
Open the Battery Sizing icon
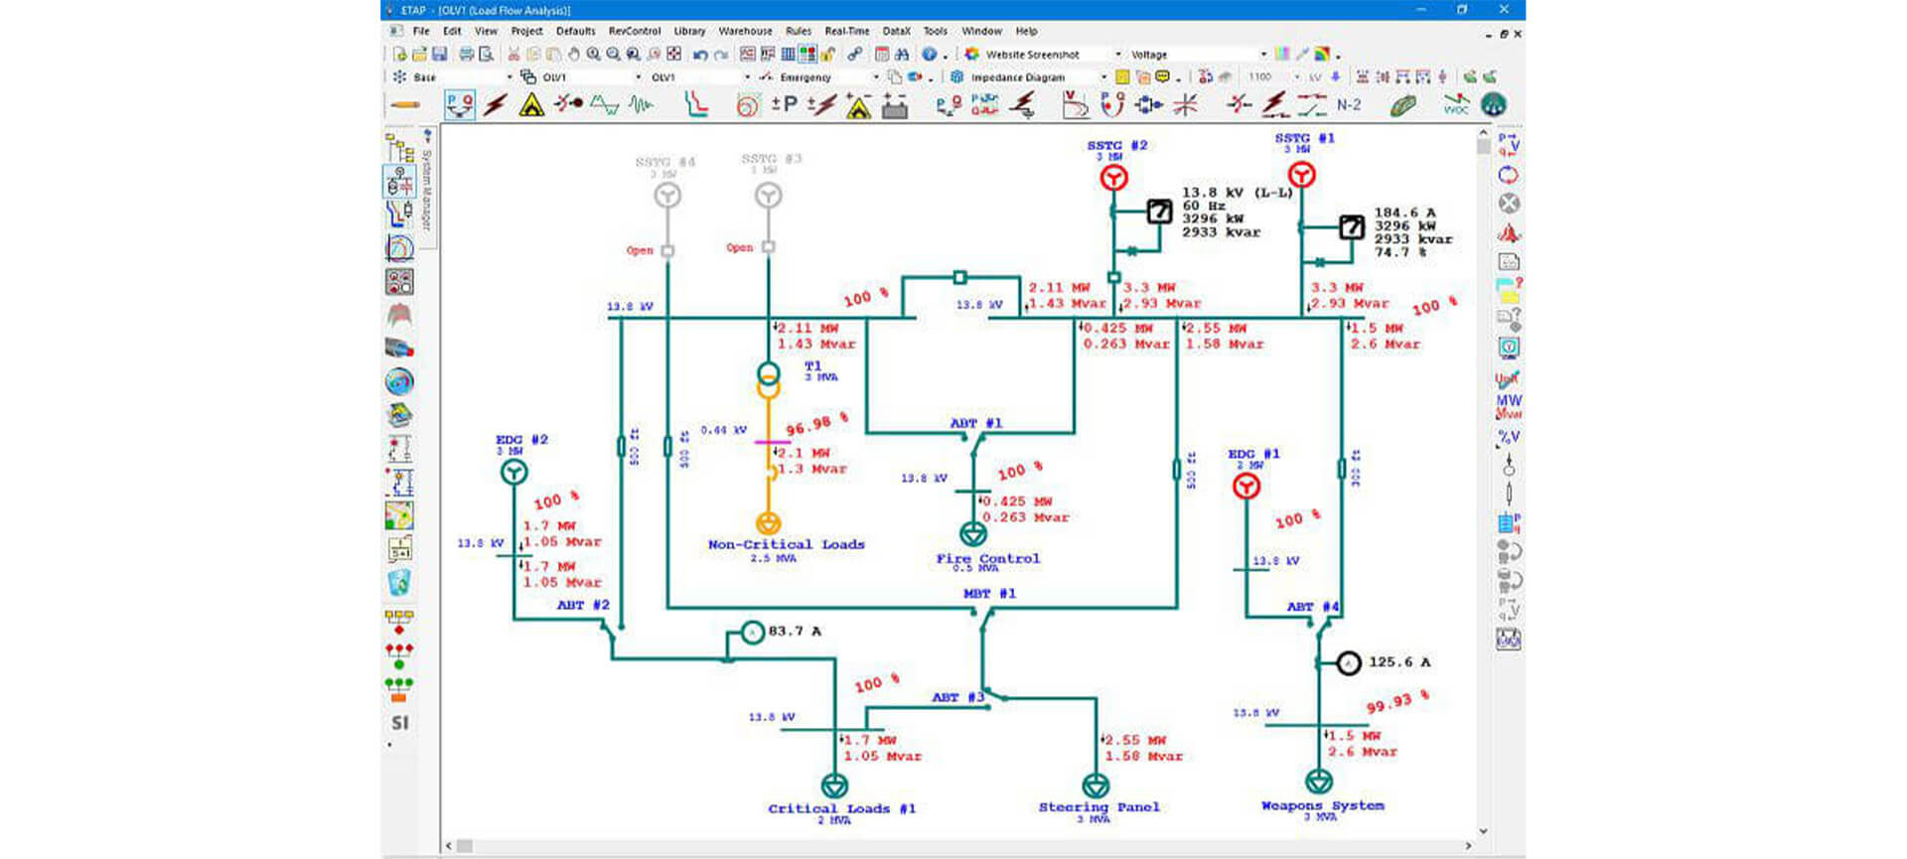tap(895, 106)
